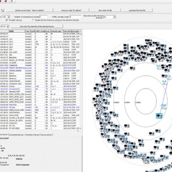Select the 'MetroNet' SSID row

tap(40, 105)
